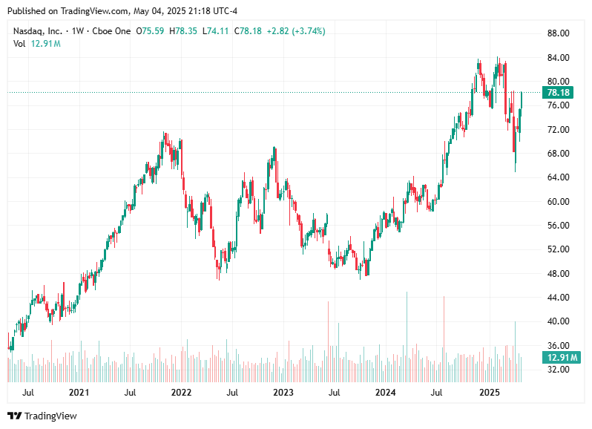Click the Vol indicator label
The height and width of the screenshot is (429, 592).
tap(19, 44)
